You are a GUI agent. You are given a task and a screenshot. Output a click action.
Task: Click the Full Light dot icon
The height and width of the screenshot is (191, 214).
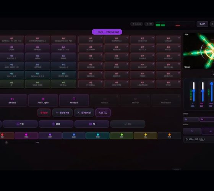[43, 99]
